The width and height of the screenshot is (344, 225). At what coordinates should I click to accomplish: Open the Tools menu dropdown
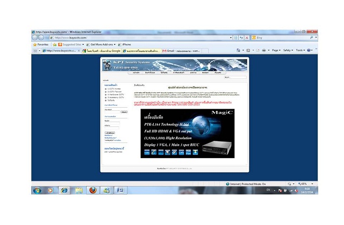[300, 50]
